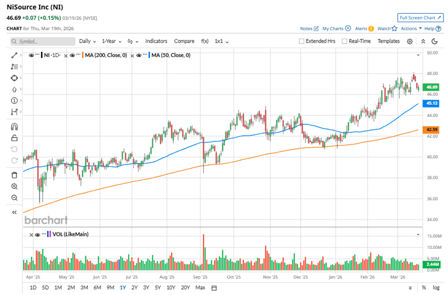Select the trend line drawing tool

pyautogui.click(x=14, y=55)
